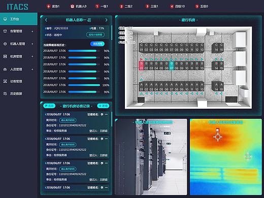The height and width of the screenshot is (198, 264).
Task: Select rack A01 in the bottom row
Action: click(141, 87)
